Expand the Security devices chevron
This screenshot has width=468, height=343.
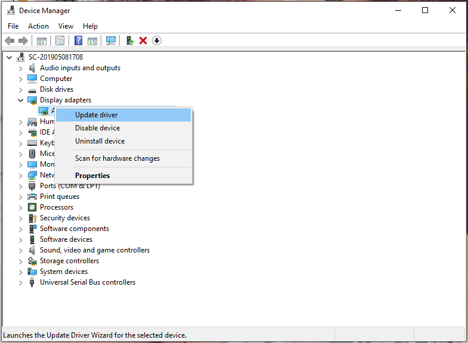20,219
